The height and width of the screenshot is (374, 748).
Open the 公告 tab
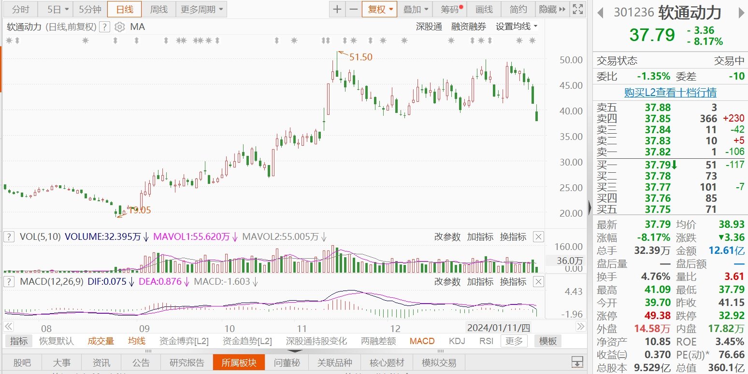click(x=141, y=362)
